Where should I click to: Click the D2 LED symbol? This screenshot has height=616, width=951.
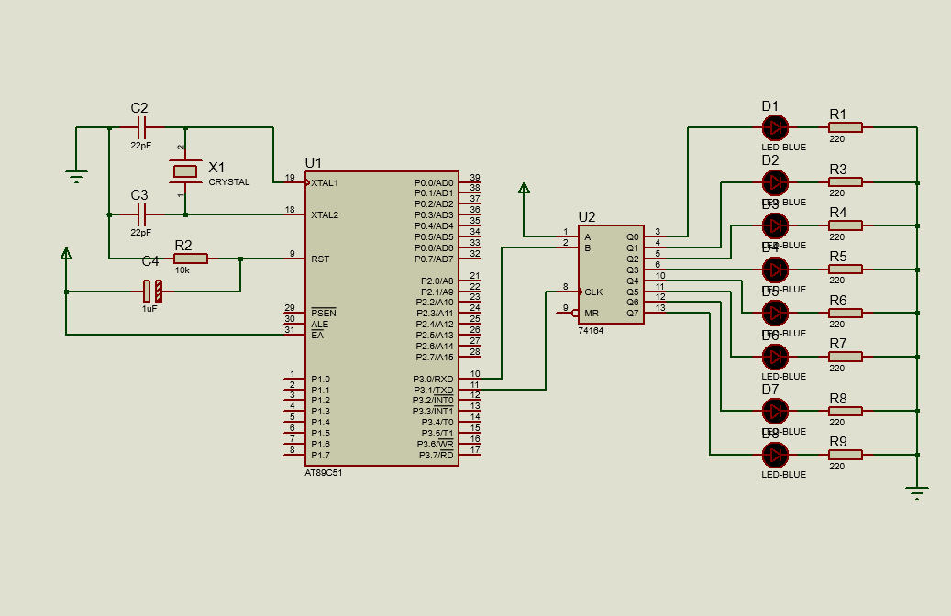click(x=775, y=182)
